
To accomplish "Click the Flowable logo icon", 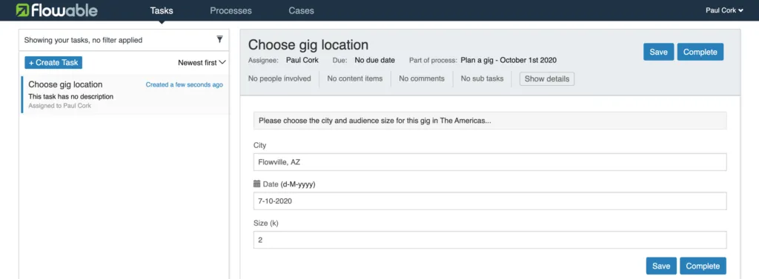I will click(x=22, y=10).
